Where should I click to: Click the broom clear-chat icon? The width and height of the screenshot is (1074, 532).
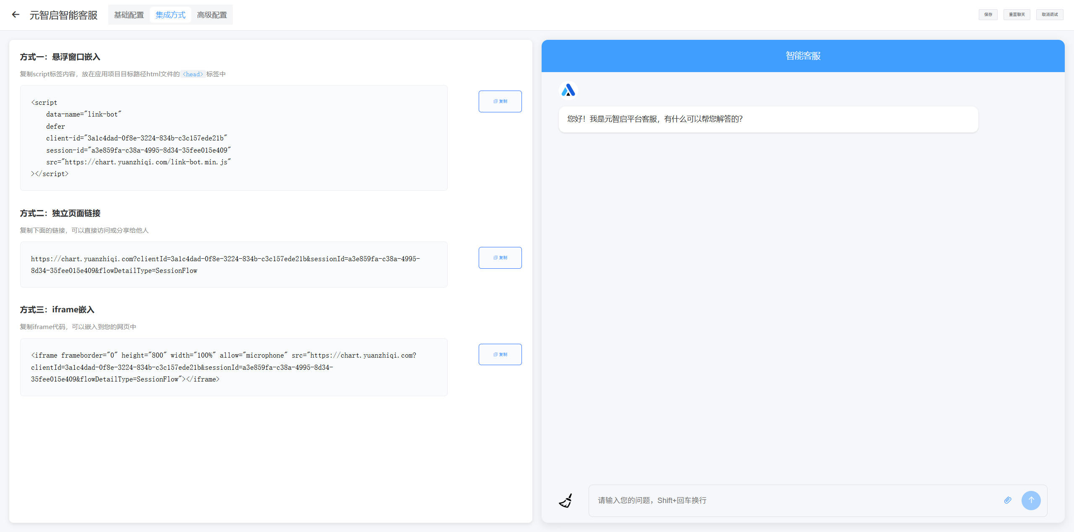pyautogui.click(x=566, y=501)
